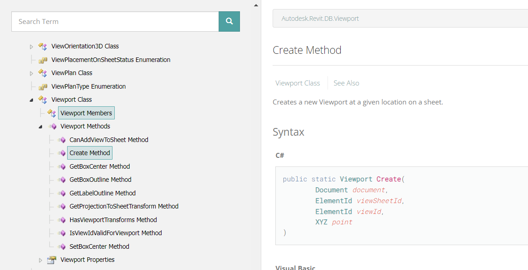Click the CanAddViewToSheet Method icon
528x270 pixels.
(62, 140)
